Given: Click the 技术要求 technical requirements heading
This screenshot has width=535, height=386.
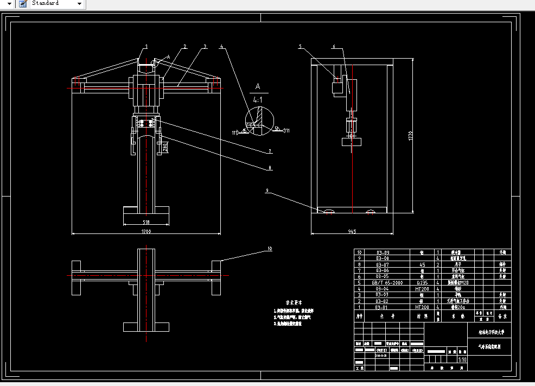Looking at the screenshot, I should pos(294,302).
